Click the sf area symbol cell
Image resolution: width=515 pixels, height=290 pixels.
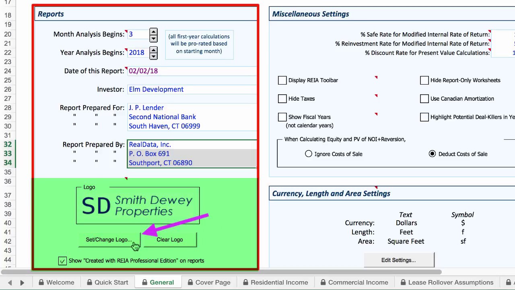[463, 241]
